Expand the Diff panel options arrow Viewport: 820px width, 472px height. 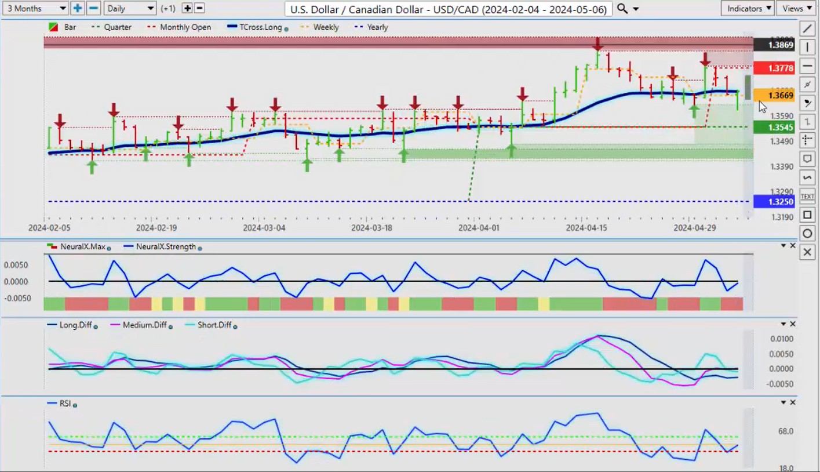[x=783, y=324]
